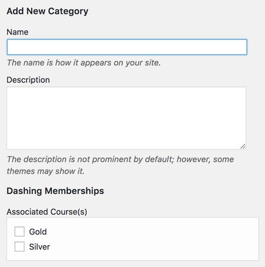The height and width of the screenshot is (267, 265).
Task: Click the "themes may show it" hint line
Action: [46, 171]
